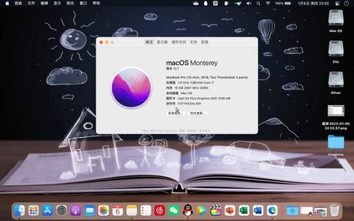Switch to the 资源 (Resources) tab
The height and width of the screenshot is (221, 354).
[x=205, y=42]
